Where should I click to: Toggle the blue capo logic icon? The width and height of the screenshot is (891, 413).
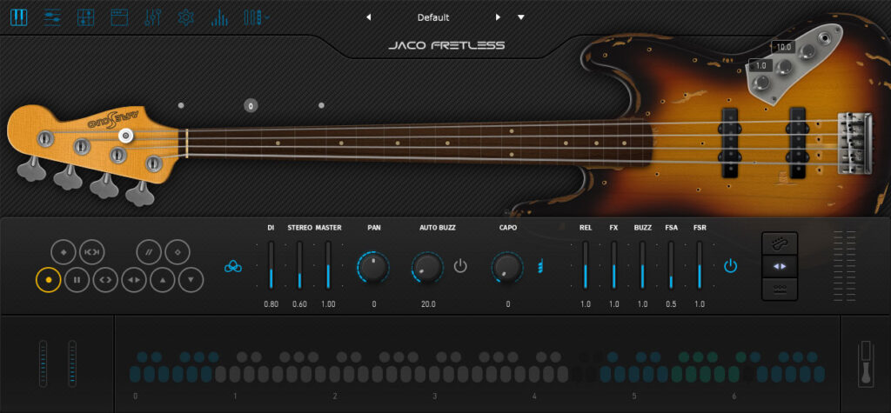pyautogui.click(x=540, y=265)
